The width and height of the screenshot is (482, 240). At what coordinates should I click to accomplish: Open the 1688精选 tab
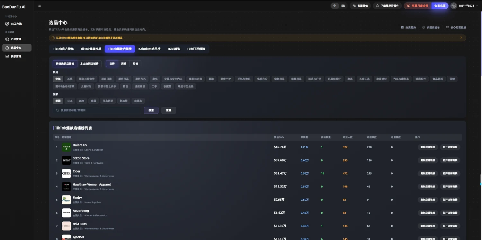[174, 49]
